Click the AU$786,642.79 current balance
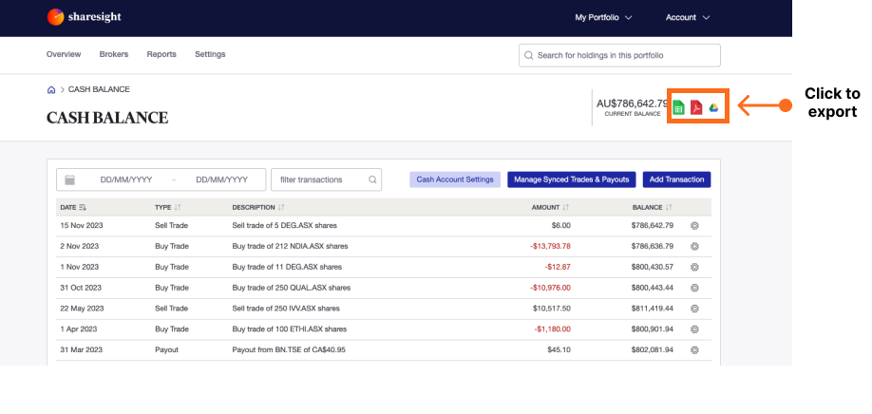The height and width of the screenshot is (414, 872). click(x=633, y=103)
